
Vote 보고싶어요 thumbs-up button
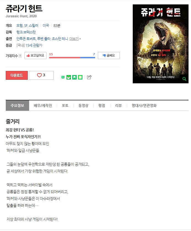35,56
